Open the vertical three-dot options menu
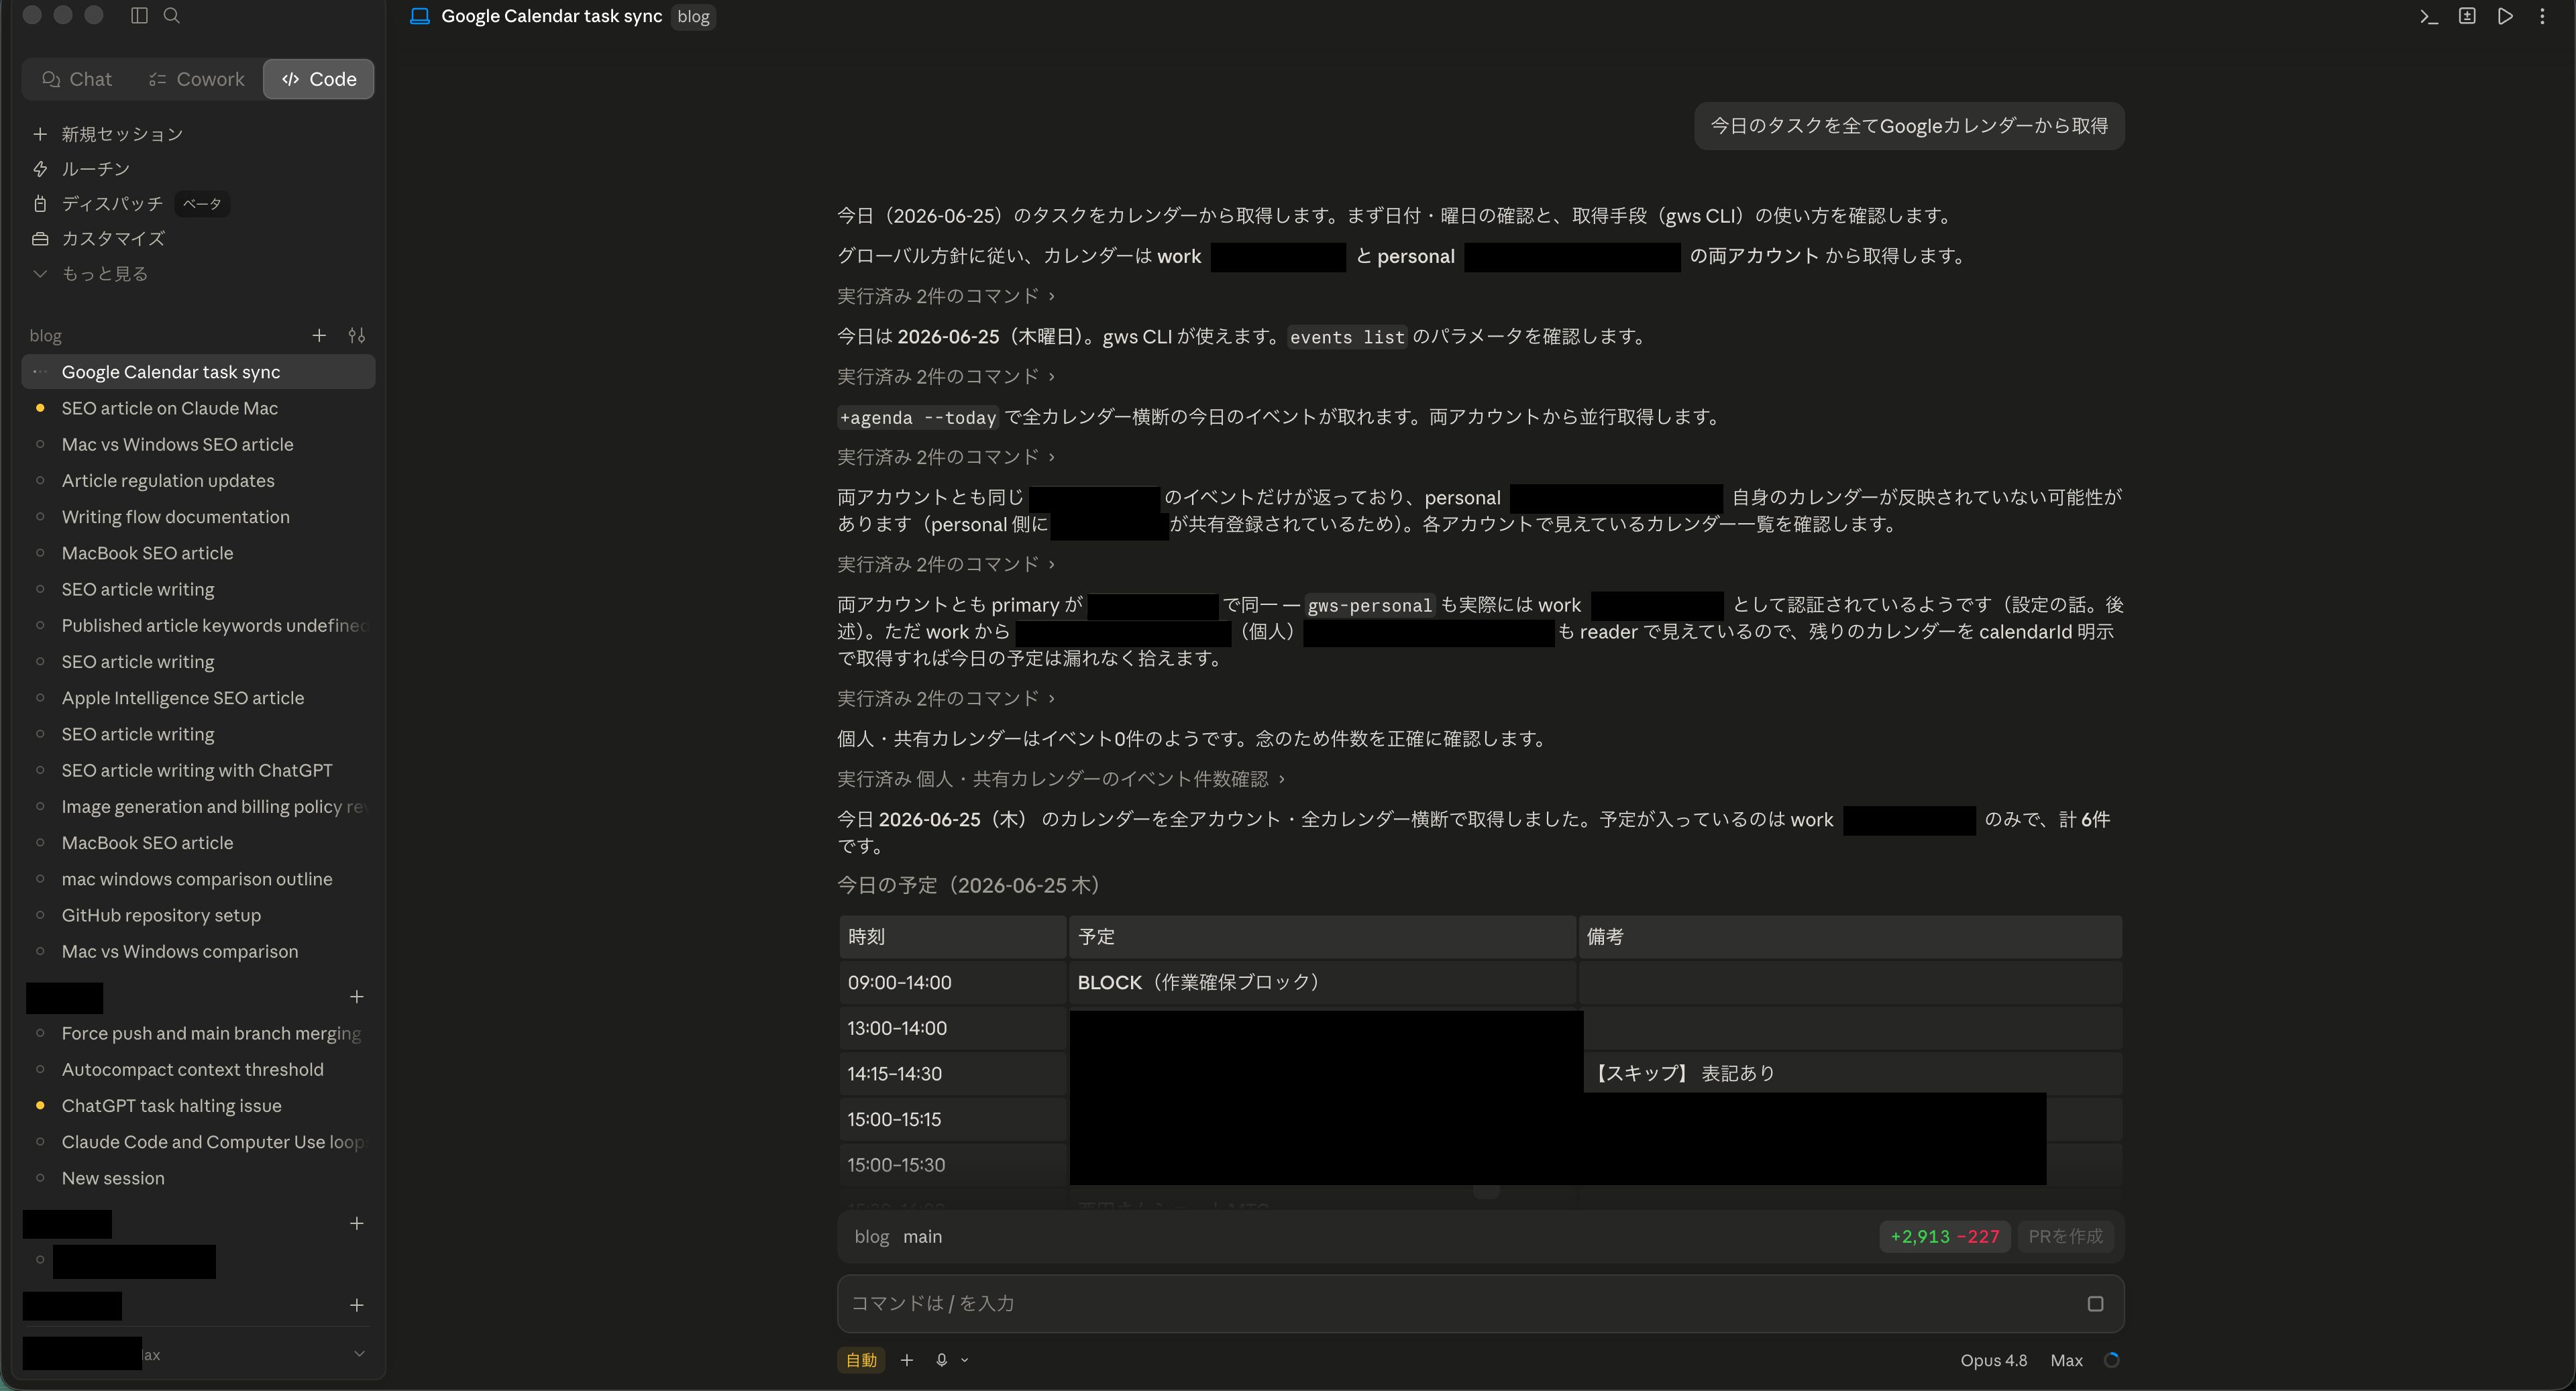The width and height of the screenshot is (2576, 1391). 2542,16
